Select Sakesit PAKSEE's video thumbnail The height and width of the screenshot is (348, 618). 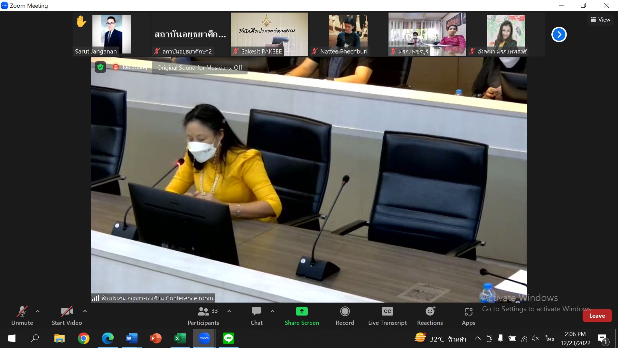pyautogui.click(x=269, y=34)
